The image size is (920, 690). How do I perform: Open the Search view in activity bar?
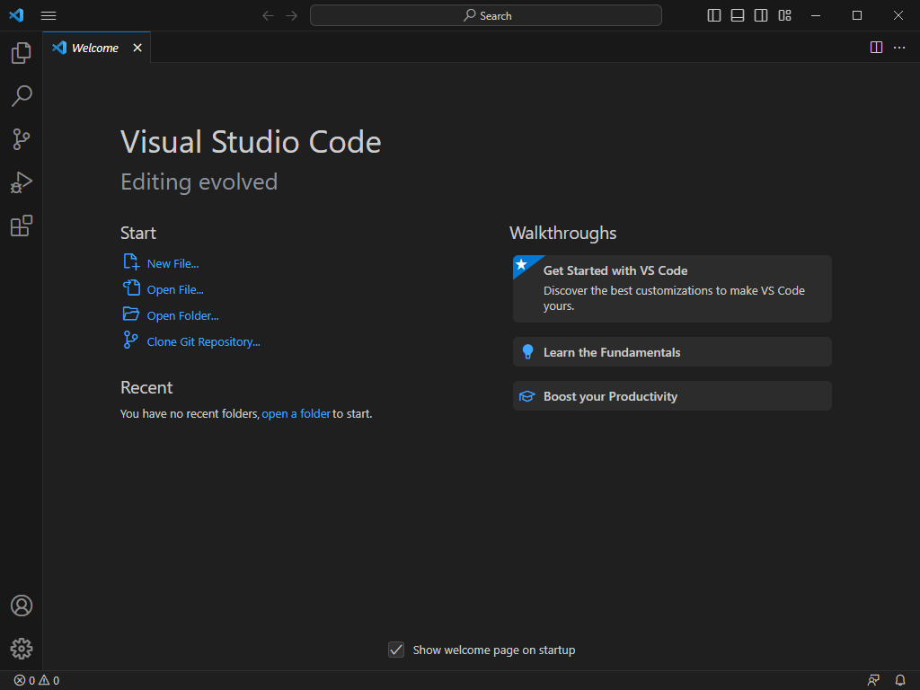tap(22, 95)
